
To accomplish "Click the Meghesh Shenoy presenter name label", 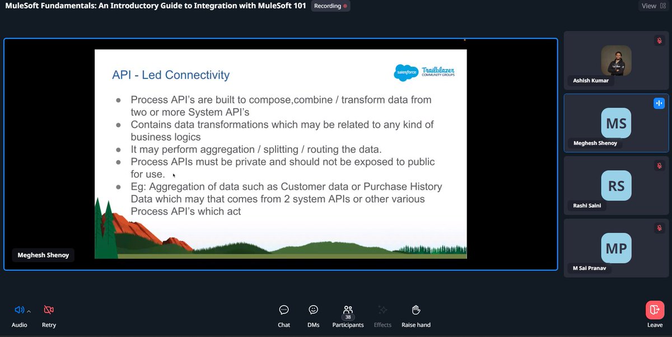I will click(x=43, y=256).
